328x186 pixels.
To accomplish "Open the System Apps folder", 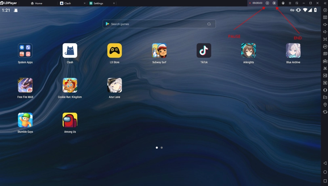I will (x=25, y=51).
